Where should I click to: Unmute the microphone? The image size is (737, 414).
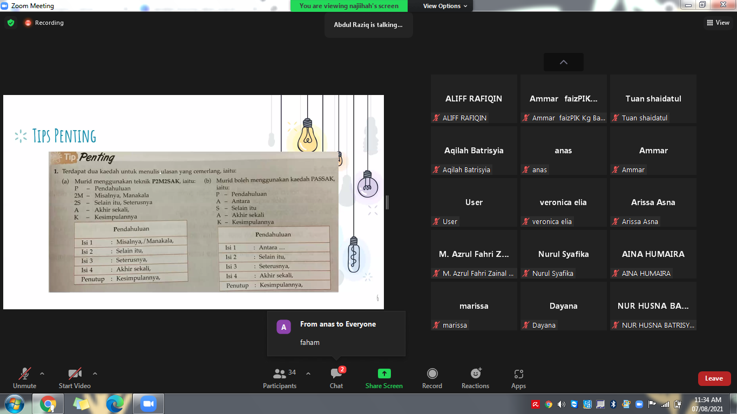(x=25, y=374)
